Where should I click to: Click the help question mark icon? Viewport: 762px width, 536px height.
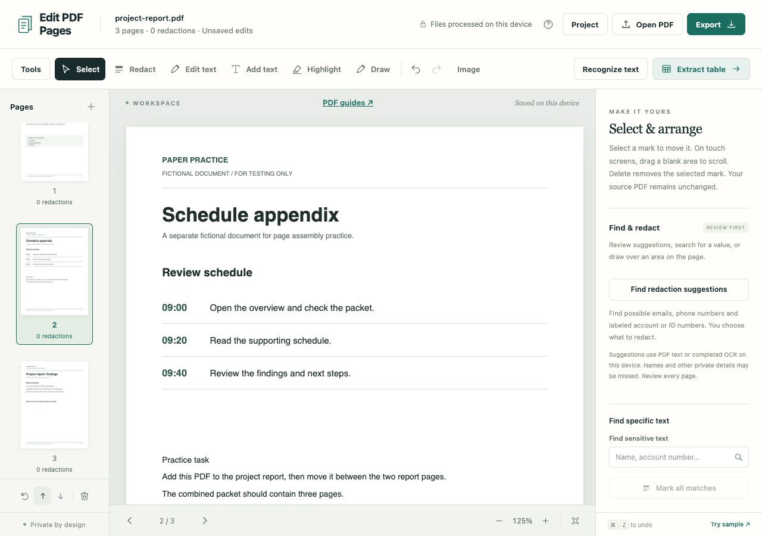click(548, 24)
